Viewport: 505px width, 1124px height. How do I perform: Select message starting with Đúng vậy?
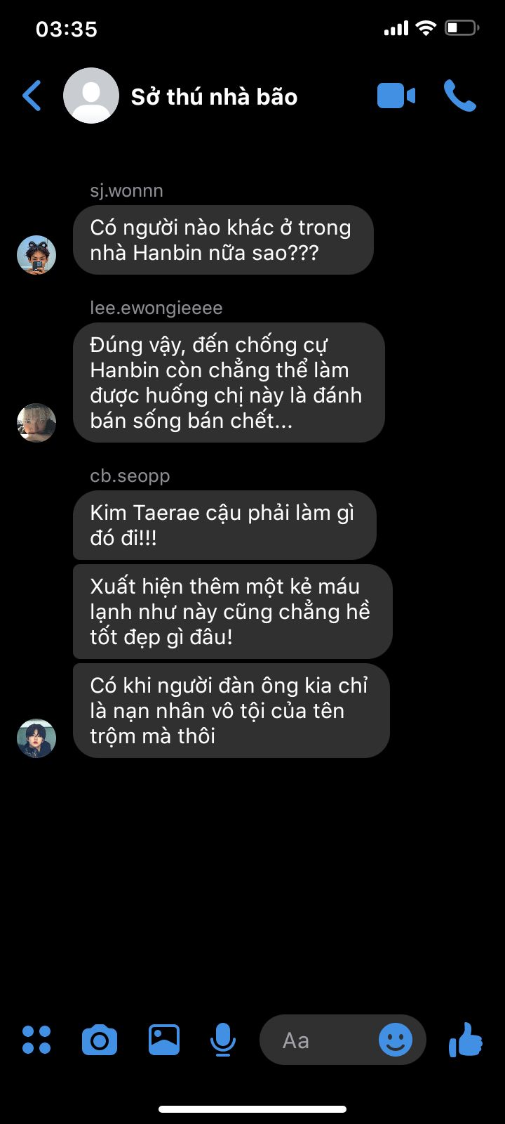pyautogui.click(x=229, y=382)
